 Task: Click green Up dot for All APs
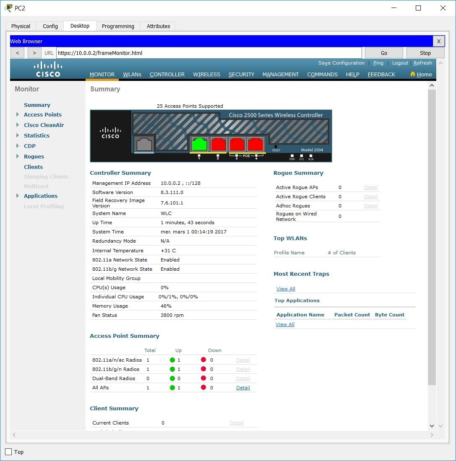point(172,388)
